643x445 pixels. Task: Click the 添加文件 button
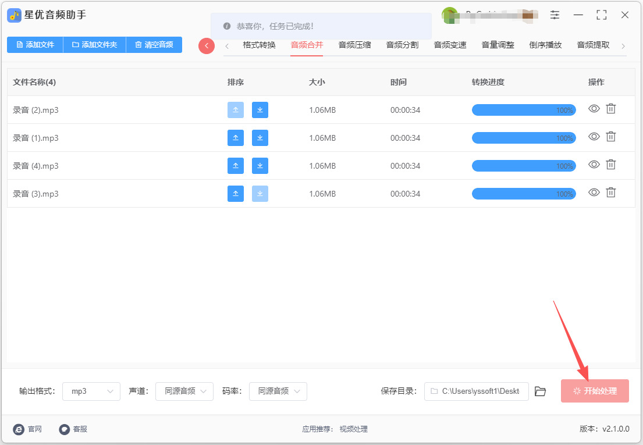35,45
